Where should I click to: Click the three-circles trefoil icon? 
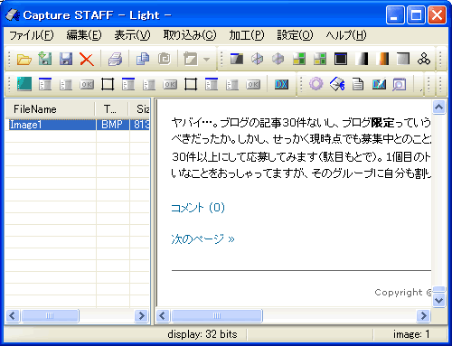click(x=424, y=59)
